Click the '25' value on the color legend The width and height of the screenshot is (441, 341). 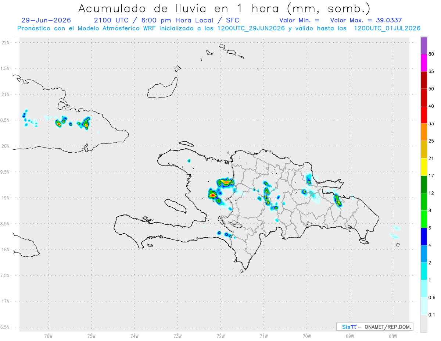[x=431, y=141]
